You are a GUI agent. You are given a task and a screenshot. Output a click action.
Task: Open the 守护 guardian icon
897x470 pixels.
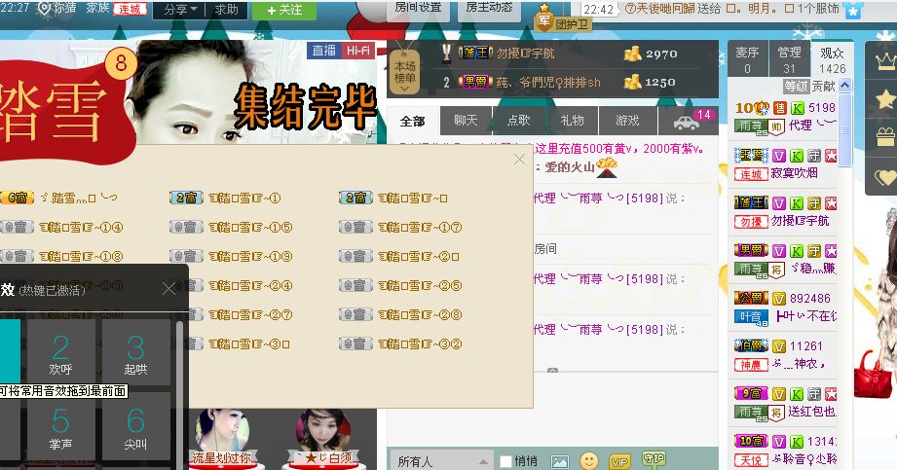click(652, 460)
